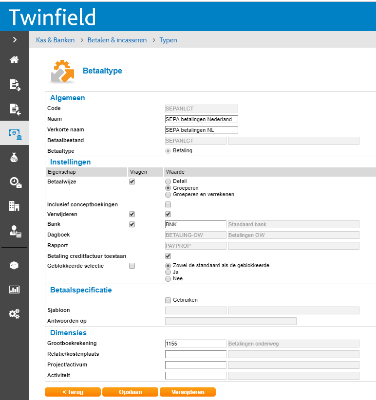The height and width of the screenshot is (400, 376).
Task: Select Nee for Geblokkeerde selectie
Action: pos(169,279)
